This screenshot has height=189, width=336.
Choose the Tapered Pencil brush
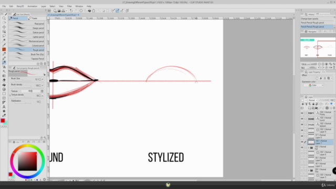tap(27, 58)
